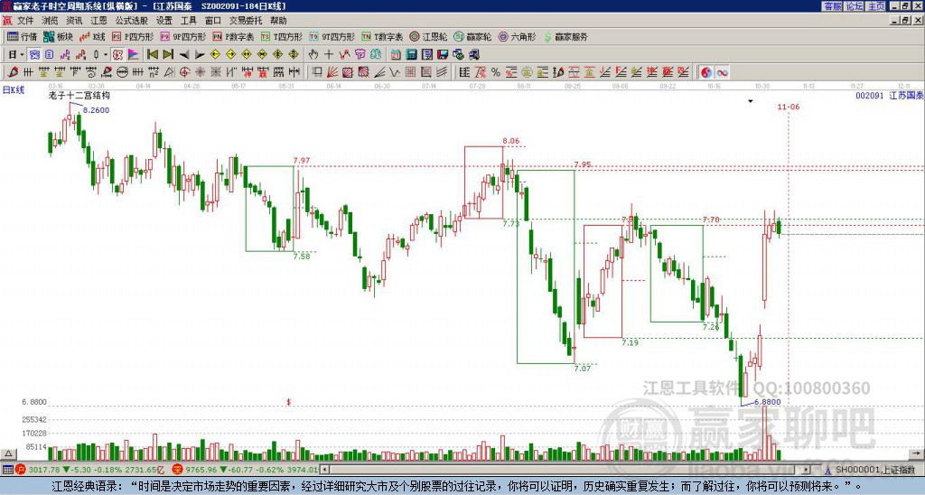Viewport: 925px width, 495px height.
Task: Click the circled 金 gold icon
Action: coord(527,72)
